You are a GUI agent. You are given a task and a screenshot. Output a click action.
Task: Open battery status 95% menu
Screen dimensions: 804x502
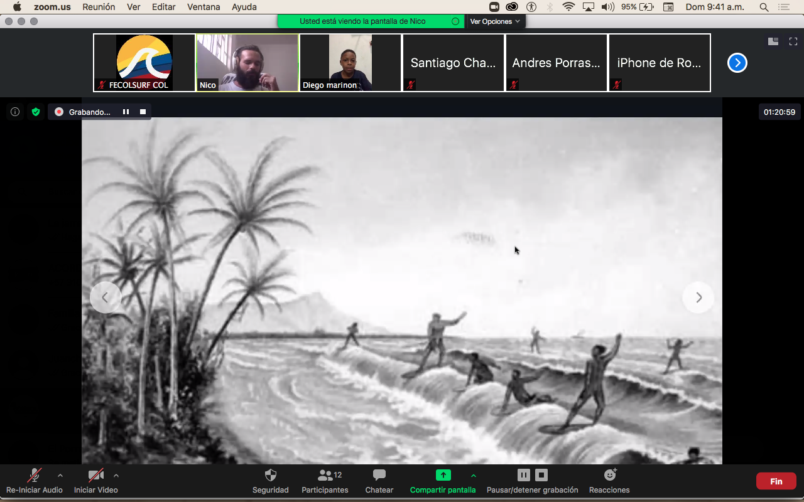coord(638,7)
